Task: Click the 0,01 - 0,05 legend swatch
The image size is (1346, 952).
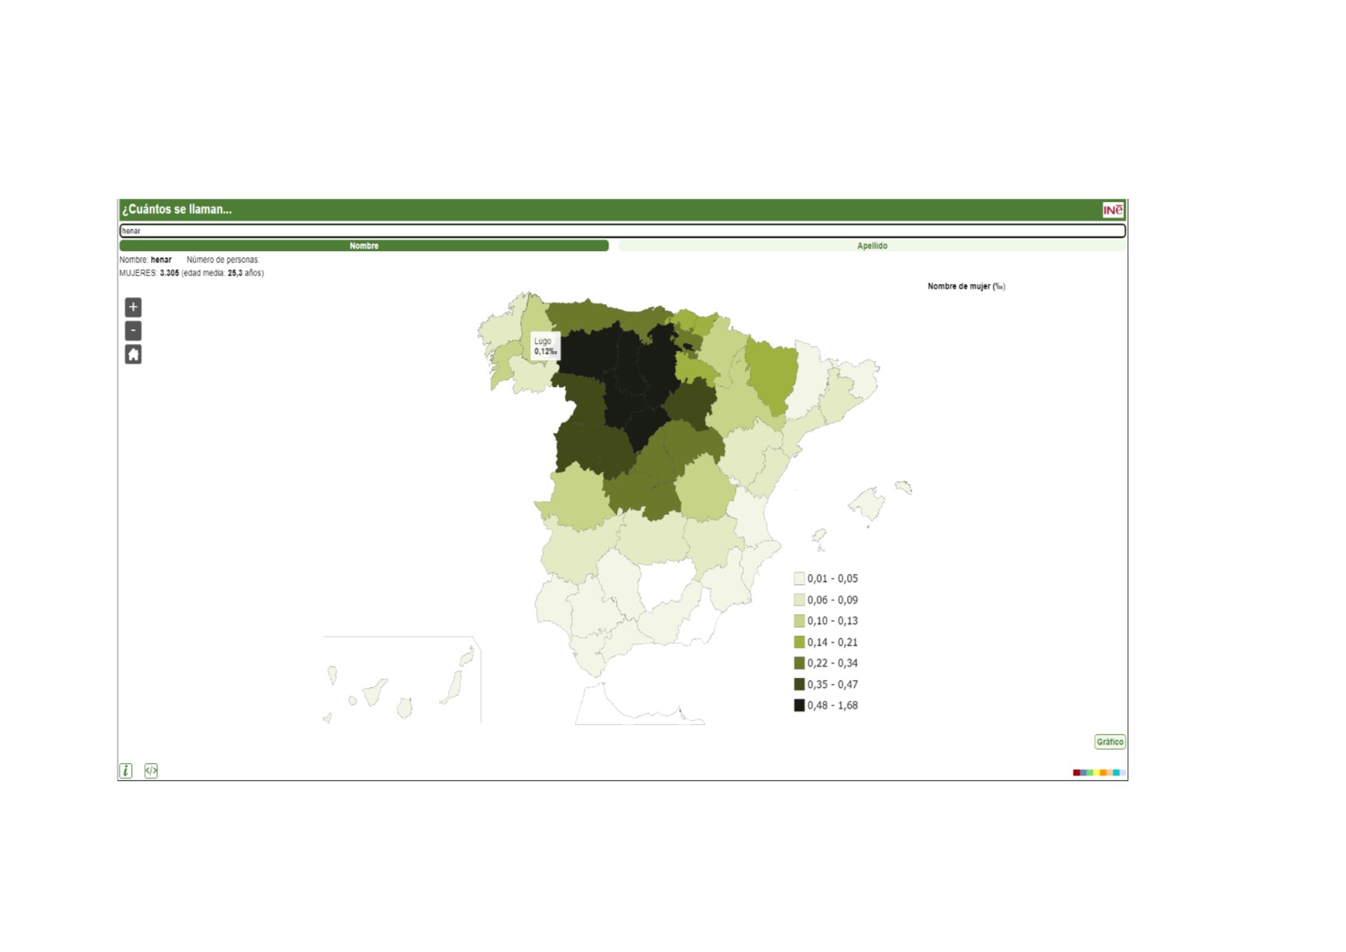Action: pos(799,579)
